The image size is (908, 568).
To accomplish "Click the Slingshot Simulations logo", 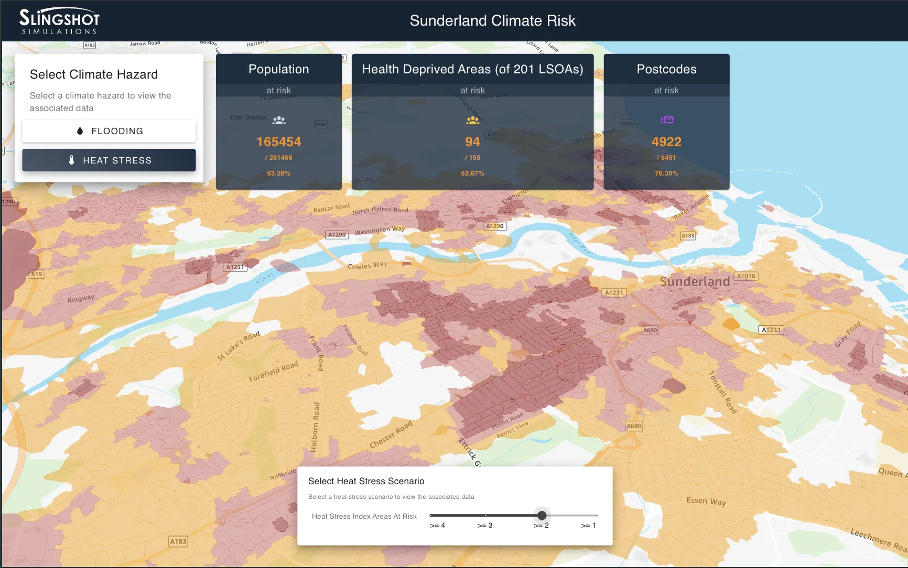I will tap(59, 21).
